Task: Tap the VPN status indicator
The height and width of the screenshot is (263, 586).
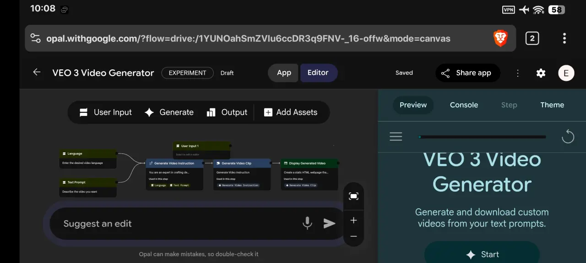Action: (508, 10)
